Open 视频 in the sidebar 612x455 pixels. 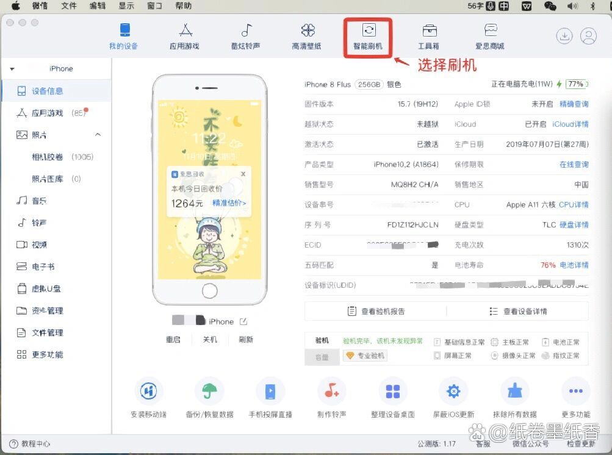point(32,245)
